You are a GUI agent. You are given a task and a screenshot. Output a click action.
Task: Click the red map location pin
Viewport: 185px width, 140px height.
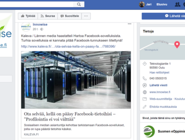coord(177,45)
